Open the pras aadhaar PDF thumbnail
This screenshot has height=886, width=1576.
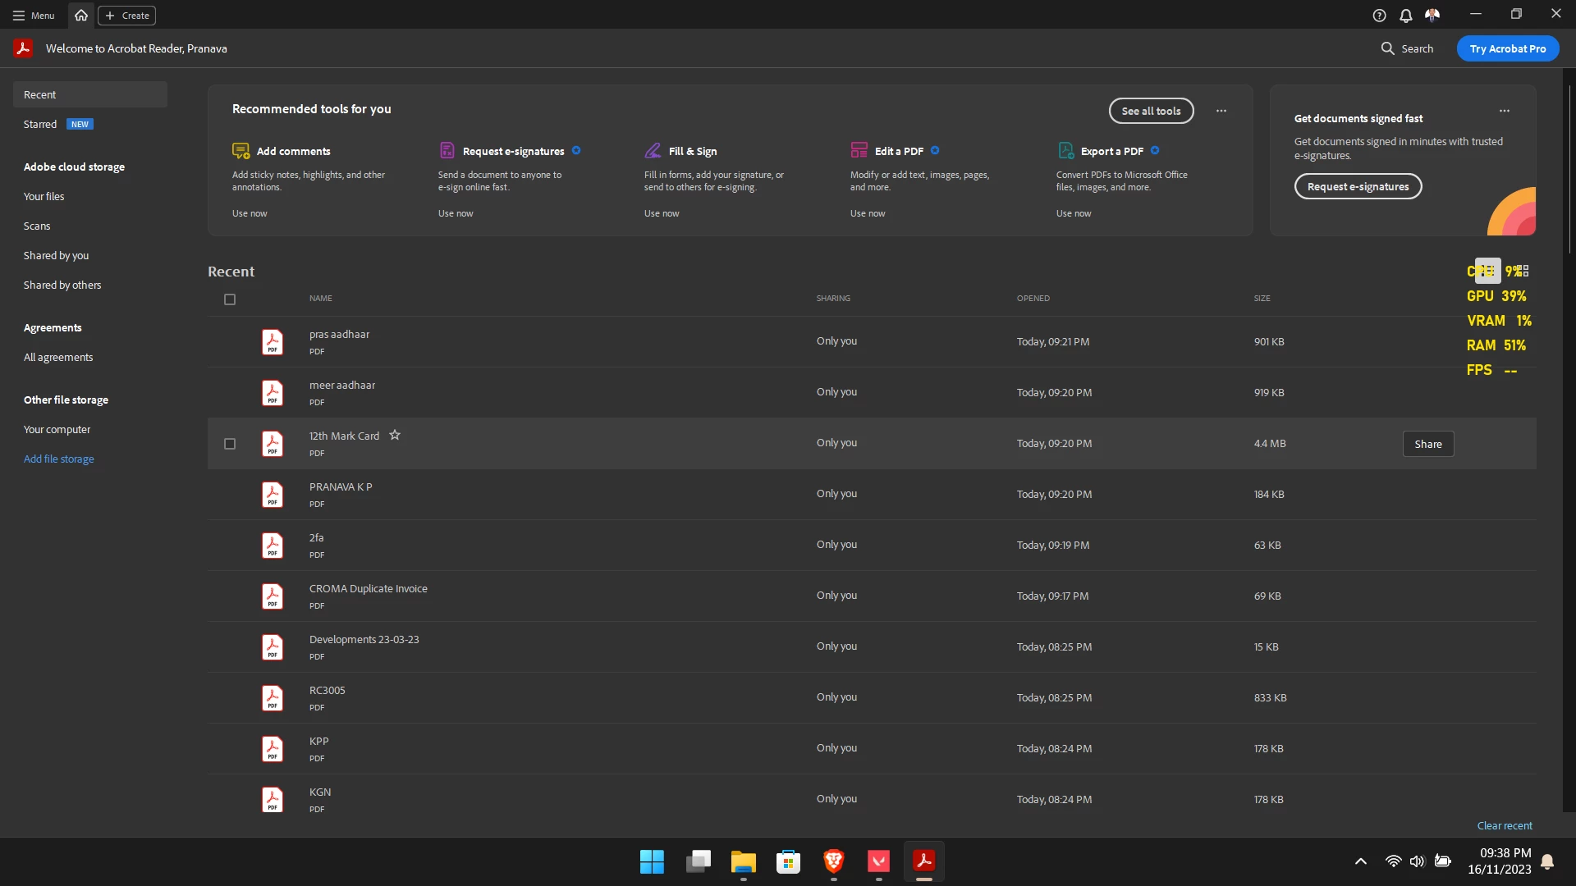[273, 342]
